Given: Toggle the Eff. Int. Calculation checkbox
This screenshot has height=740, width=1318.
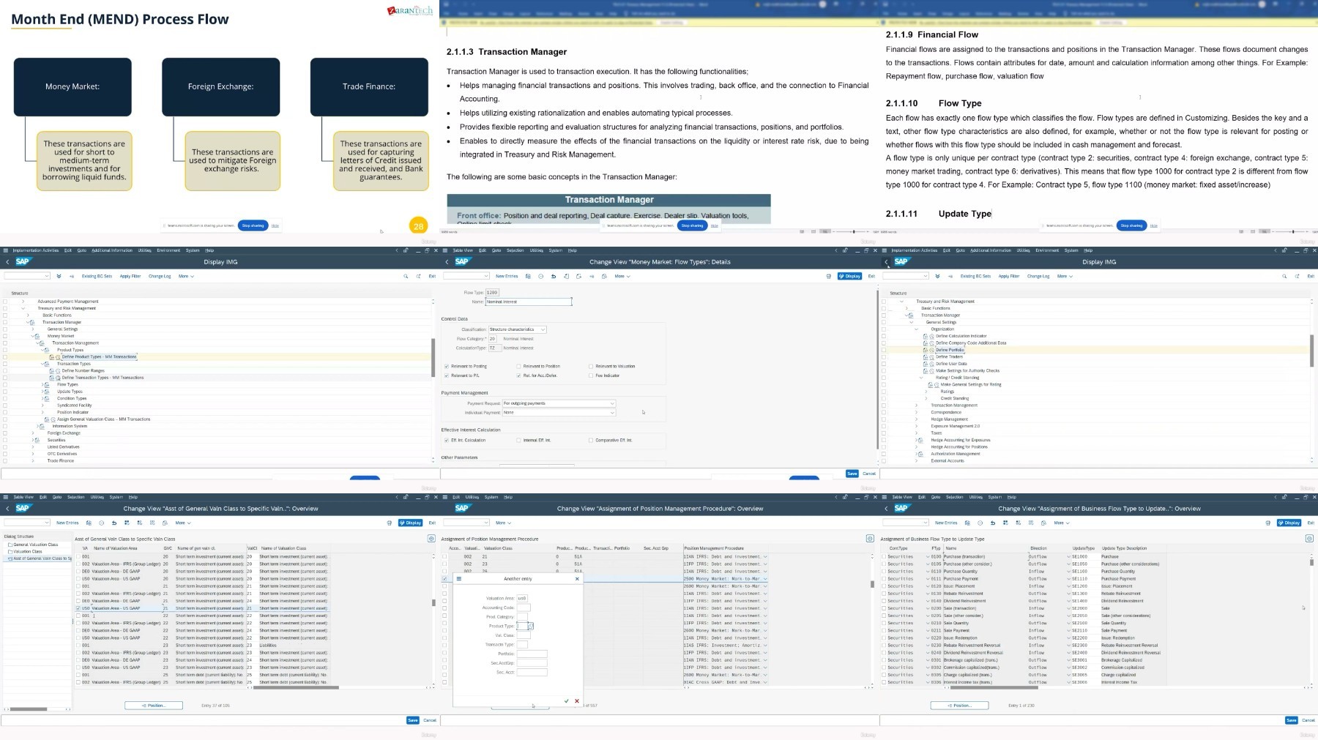Looking at the screenshot, I should tap(447, 440).
